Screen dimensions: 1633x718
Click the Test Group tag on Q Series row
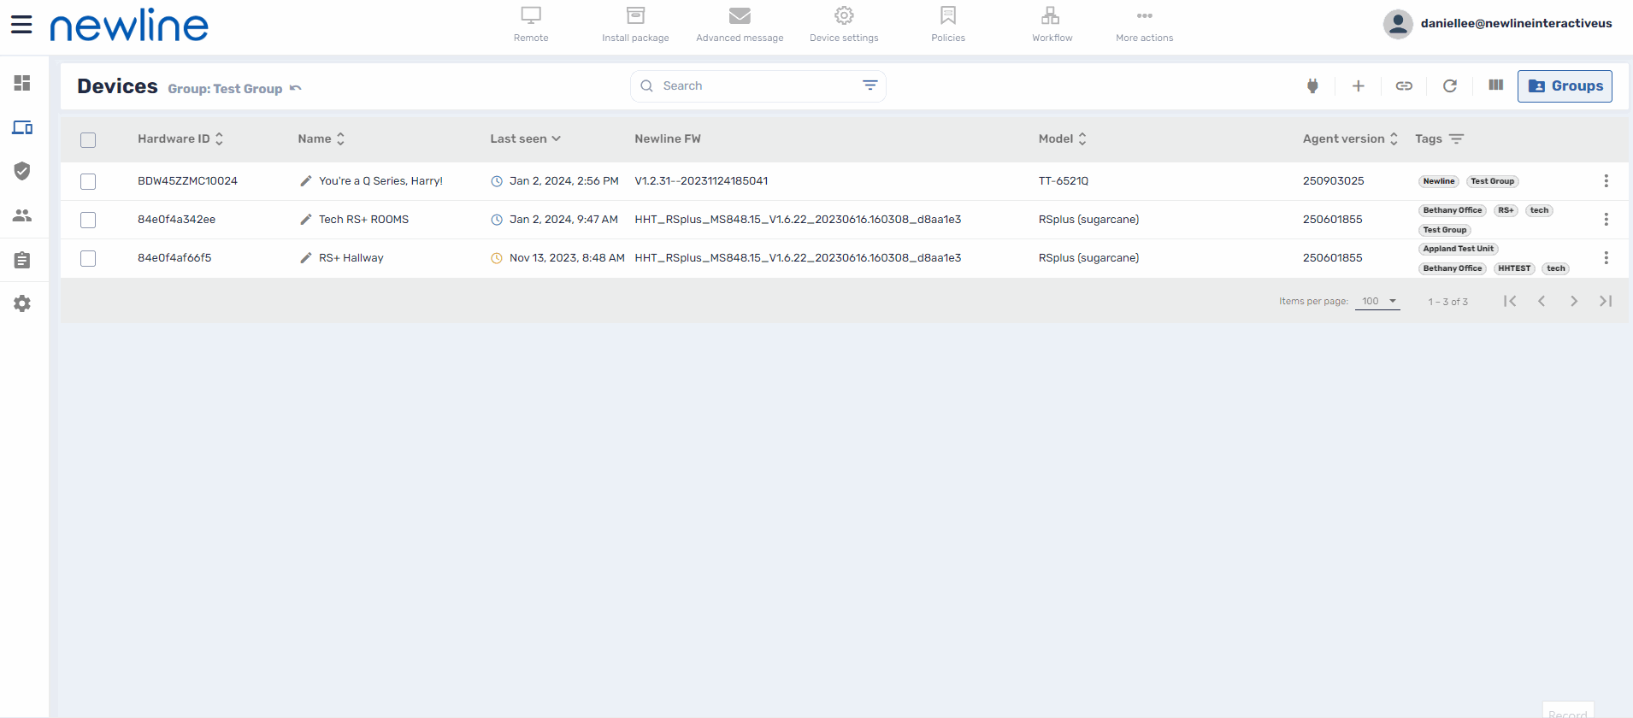click(x=1492, y=181)
